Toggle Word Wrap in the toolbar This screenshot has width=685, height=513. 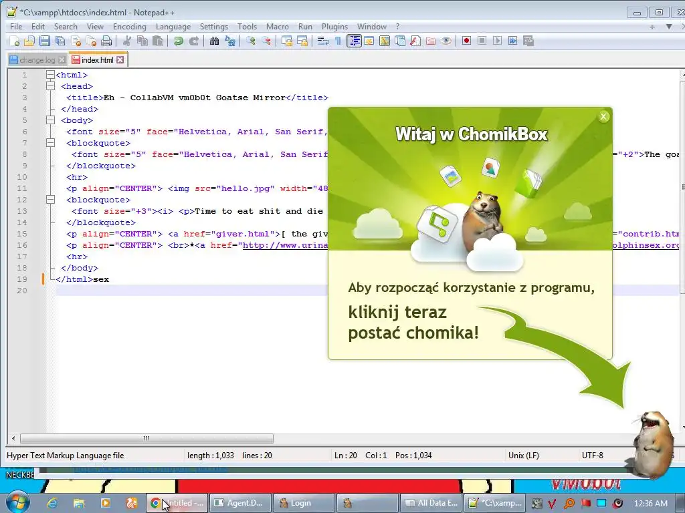tap(323, 41)
